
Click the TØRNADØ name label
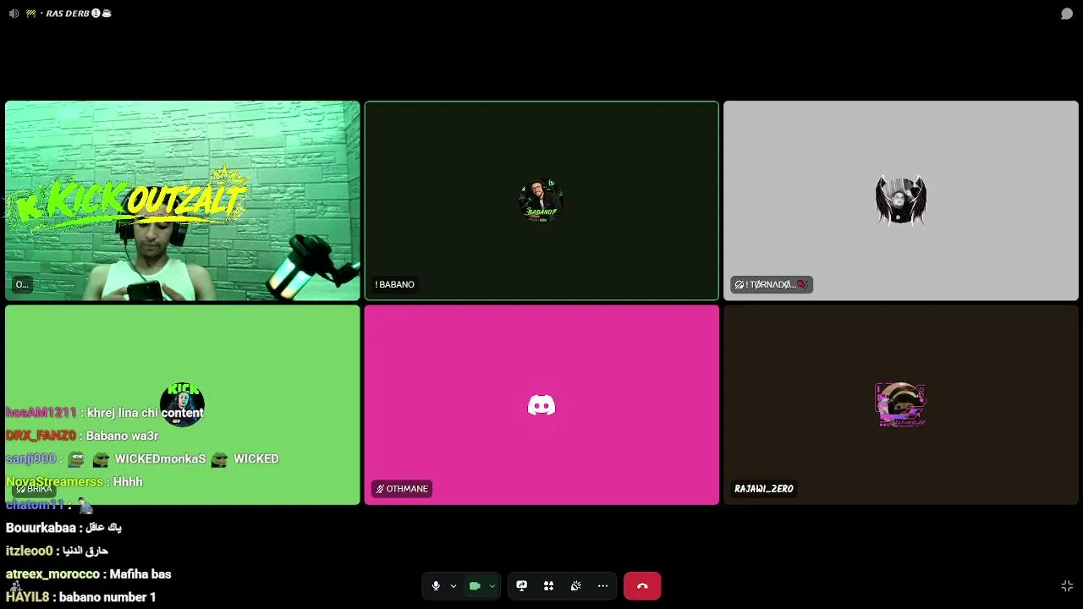tap(771, 284)
